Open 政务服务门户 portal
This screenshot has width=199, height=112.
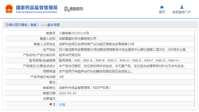[x=182, y=12]
